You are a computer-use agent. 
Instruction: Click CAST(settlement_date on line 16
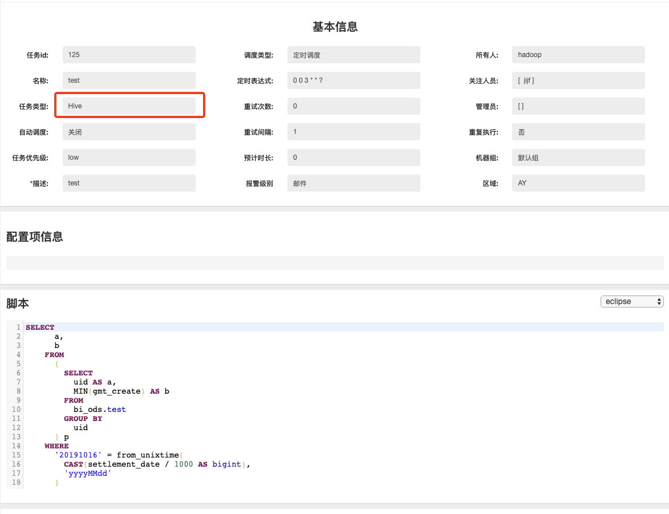[112, 464]
